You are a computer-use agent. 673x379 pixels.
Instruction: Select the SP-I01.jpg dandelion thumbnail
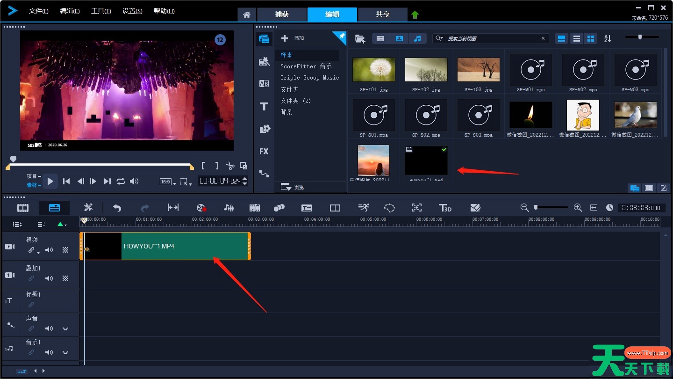[374, 70]
